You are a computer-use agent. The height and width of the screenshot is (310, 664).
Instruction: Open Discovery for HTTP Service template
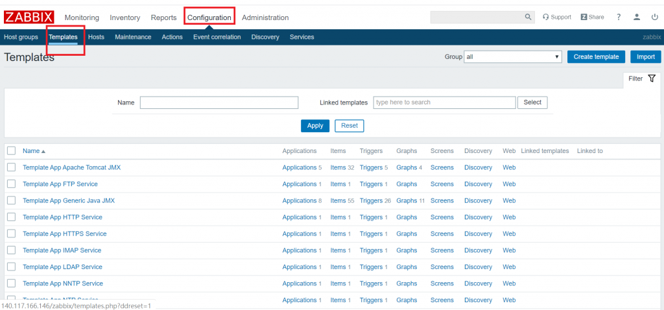478,217
